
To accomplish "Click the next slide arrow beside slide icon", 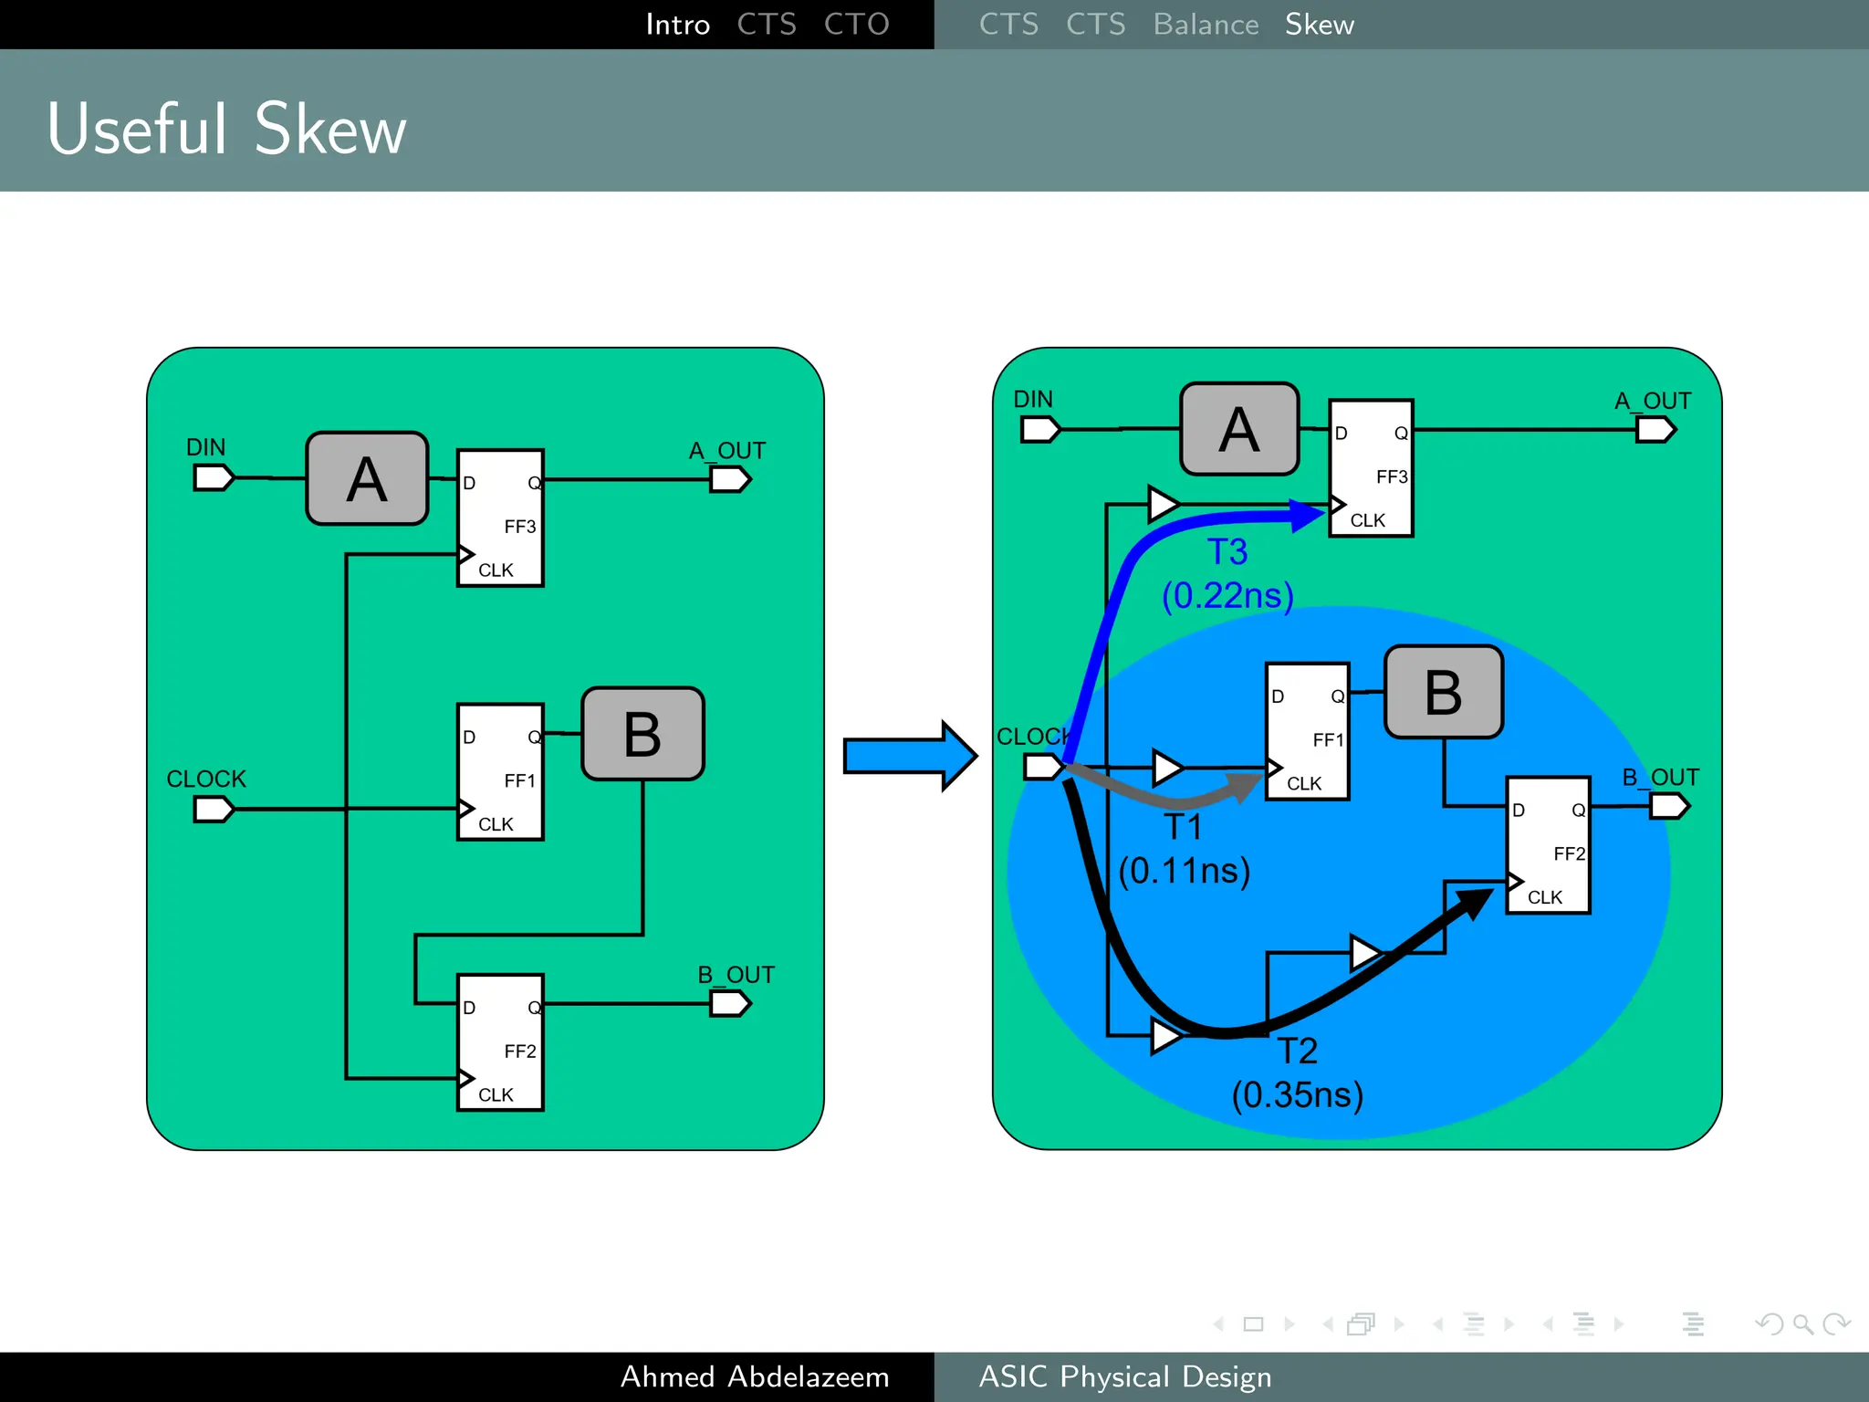I will (1290, 1324).
